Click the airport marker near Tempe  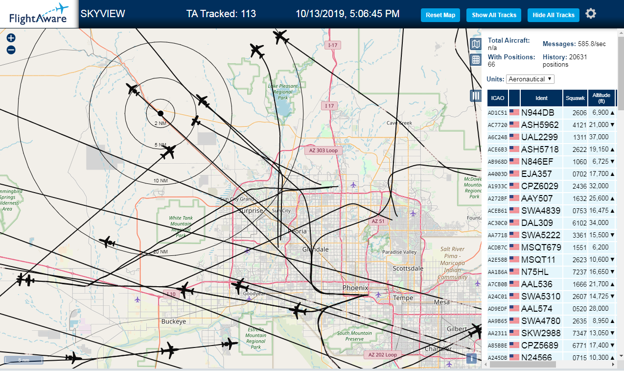[378, 295]
